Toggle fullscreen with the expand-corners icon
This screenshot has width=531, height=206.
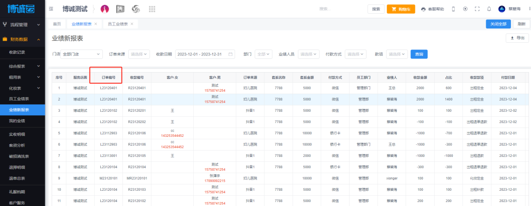(477, 9)
